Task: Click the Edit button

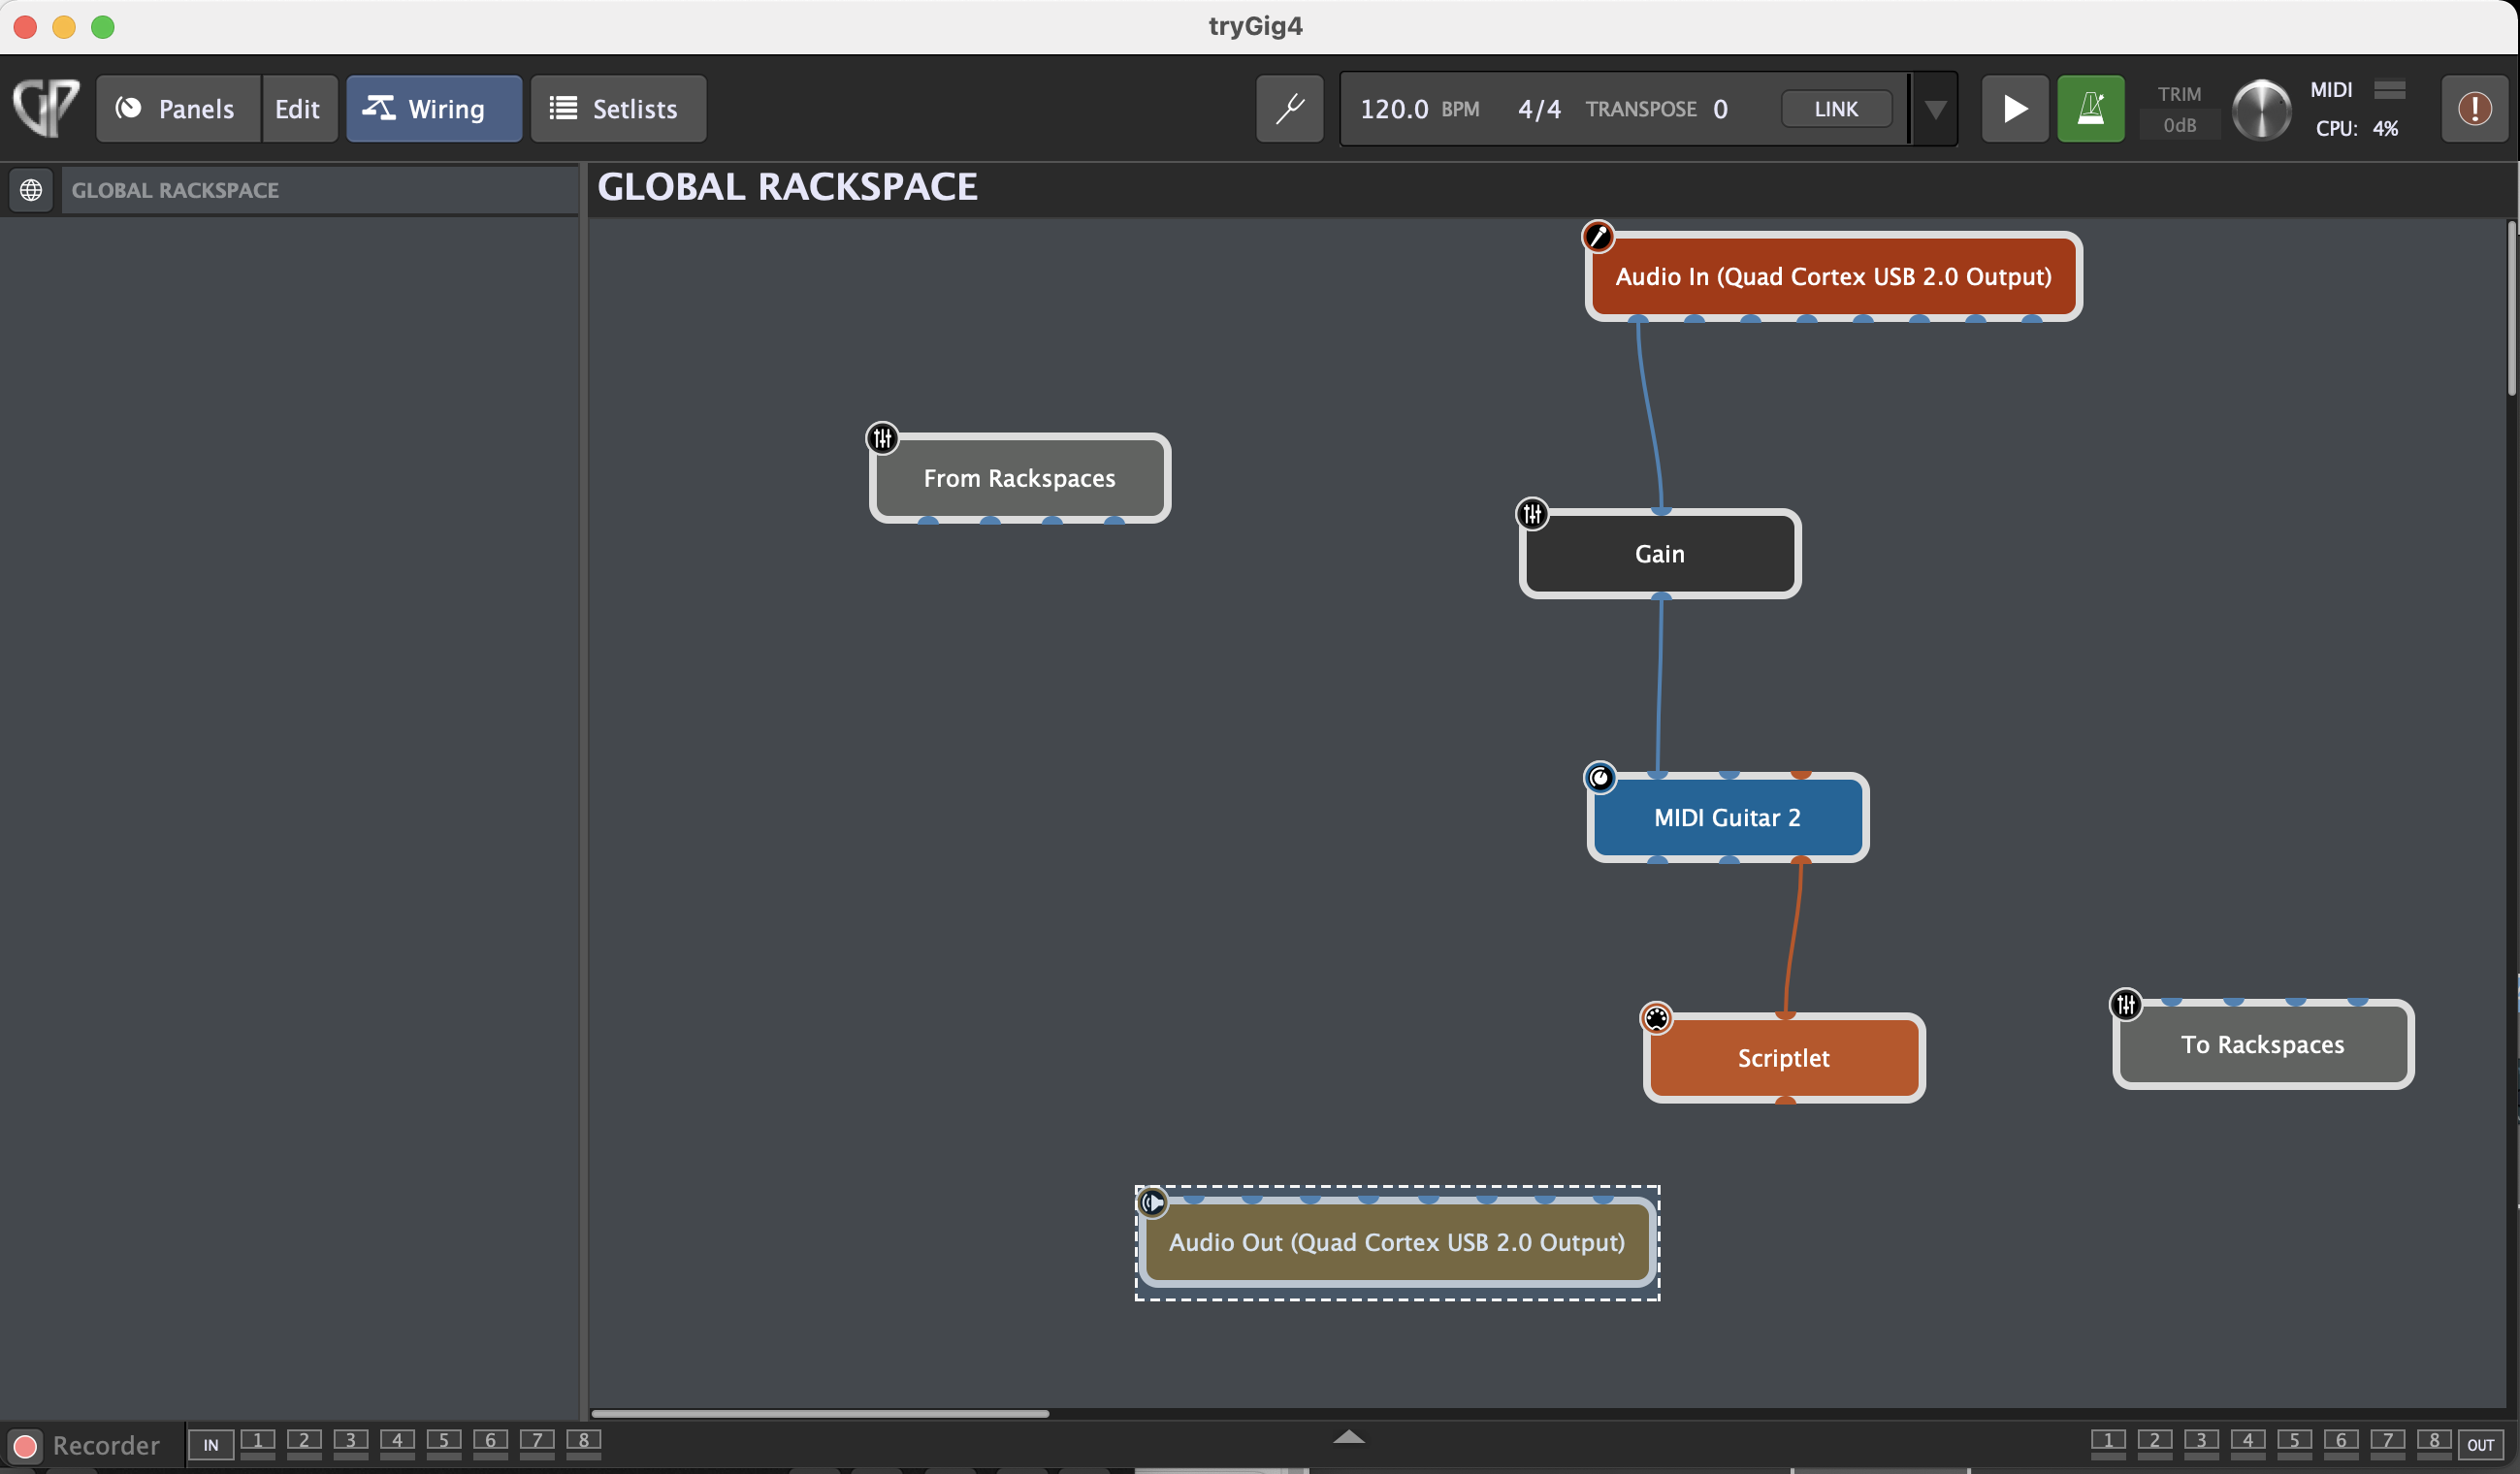Action: 297,108
